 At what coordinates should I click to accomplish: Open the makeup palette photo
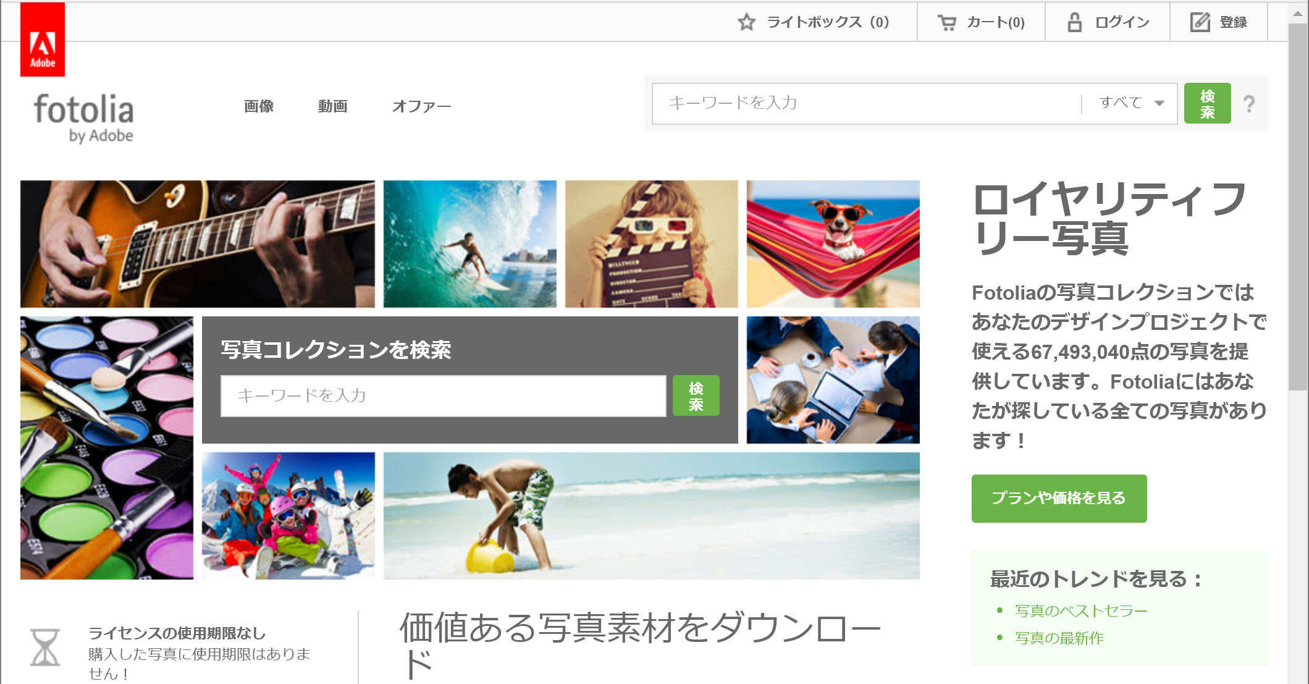point(107,448)
